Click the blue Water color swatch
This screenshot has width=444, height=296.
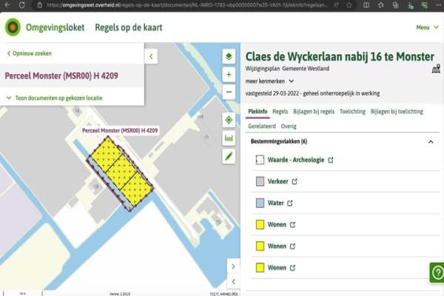(260, 203)
